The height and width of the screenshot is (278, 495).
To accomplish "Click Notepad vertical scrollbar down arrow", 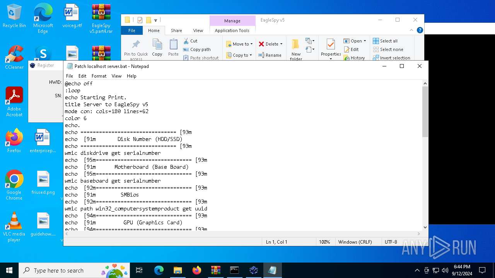I will [x=425, y=227].
